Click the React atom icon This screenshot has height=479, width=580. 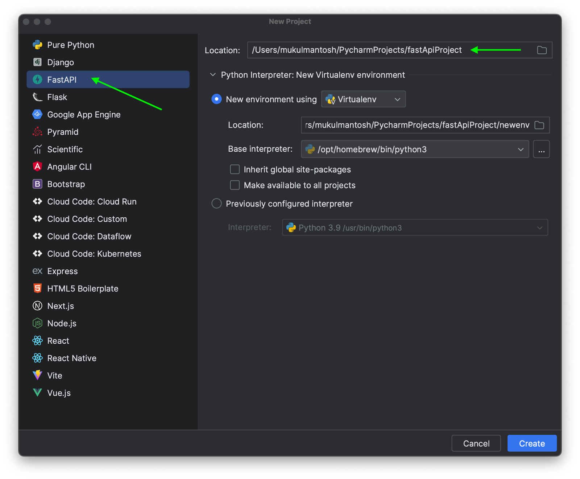point(37,341)
